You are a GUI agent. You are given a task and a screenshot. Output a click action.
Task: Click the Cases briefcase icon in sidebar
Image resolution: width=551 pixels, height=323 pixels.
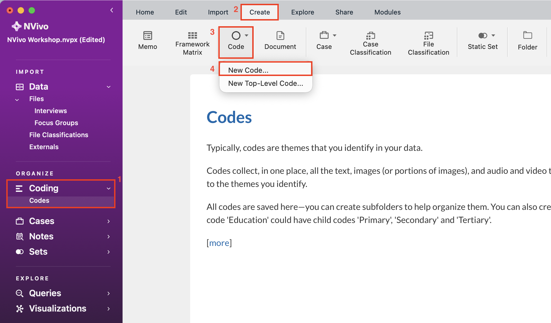point(20,221)
